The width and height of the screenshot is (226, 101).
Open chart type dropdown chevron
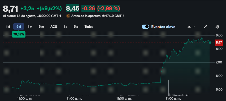pos(194,27)
